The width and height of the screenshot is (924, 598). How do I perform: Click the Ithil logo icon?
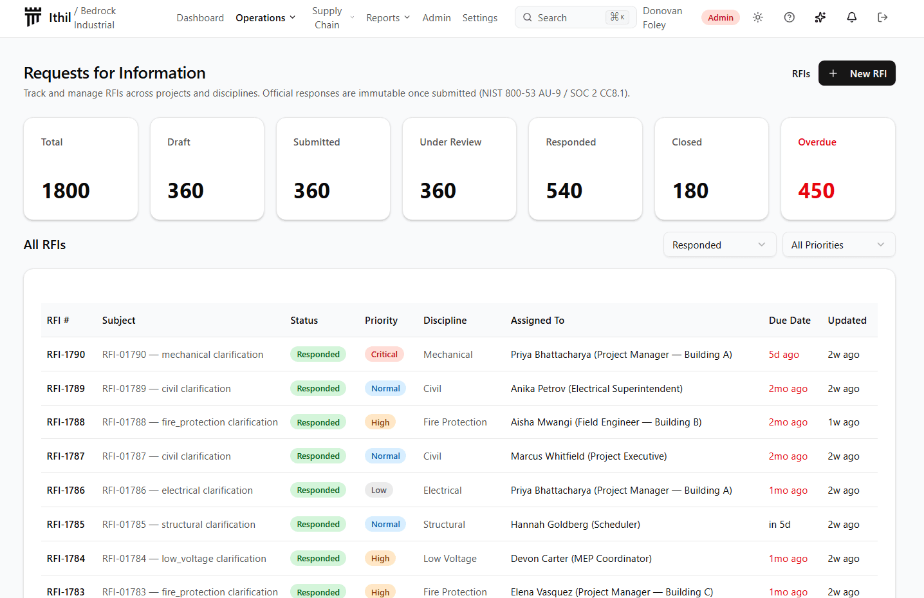(33, 17)
